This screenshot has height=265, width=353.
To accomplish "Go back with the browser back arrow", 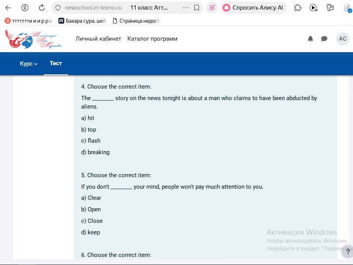I will coord(8,8).
